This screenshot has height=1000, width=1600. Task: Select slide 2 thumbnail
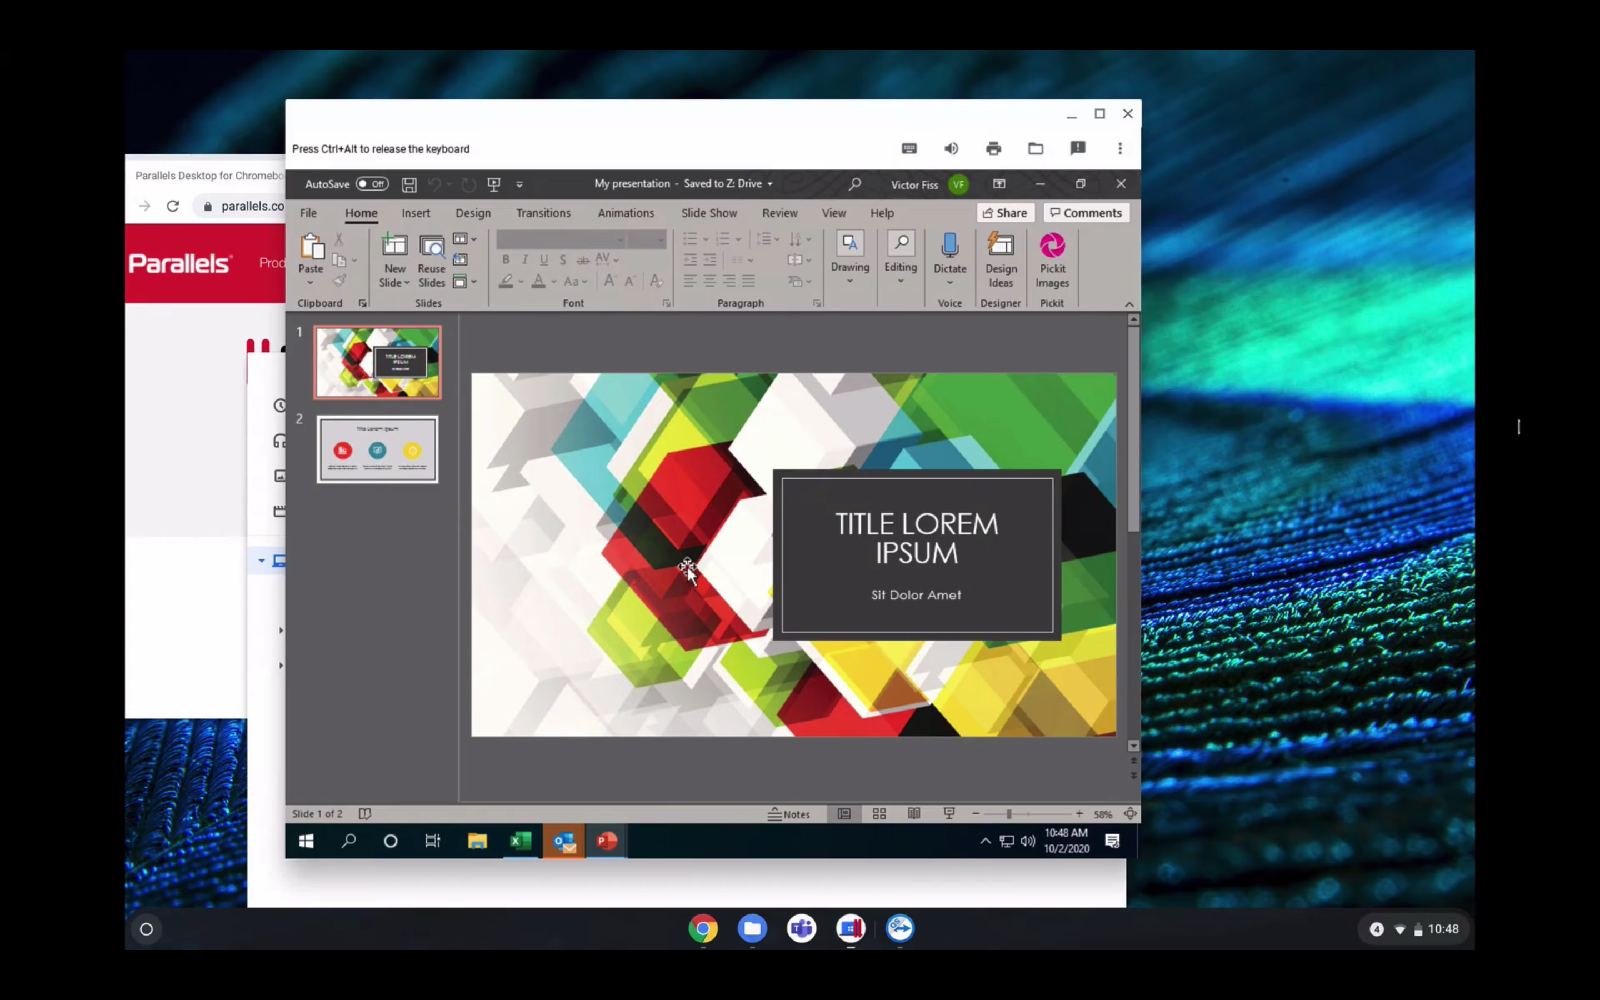[x=377, y=450]
